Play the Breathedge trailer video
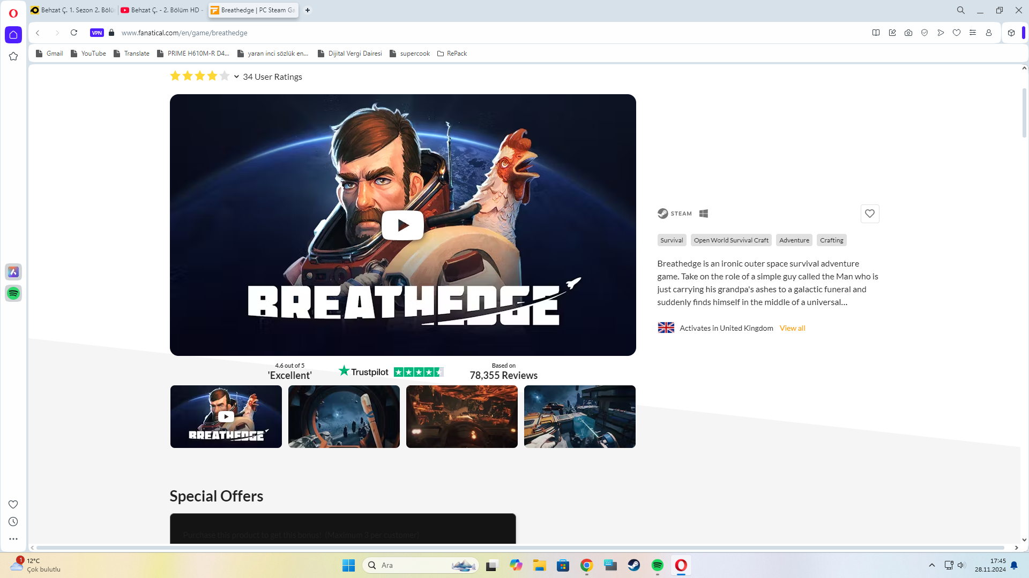Image resolution: width=1029 pixels, height=578 pixels. (x=402, y=225)
